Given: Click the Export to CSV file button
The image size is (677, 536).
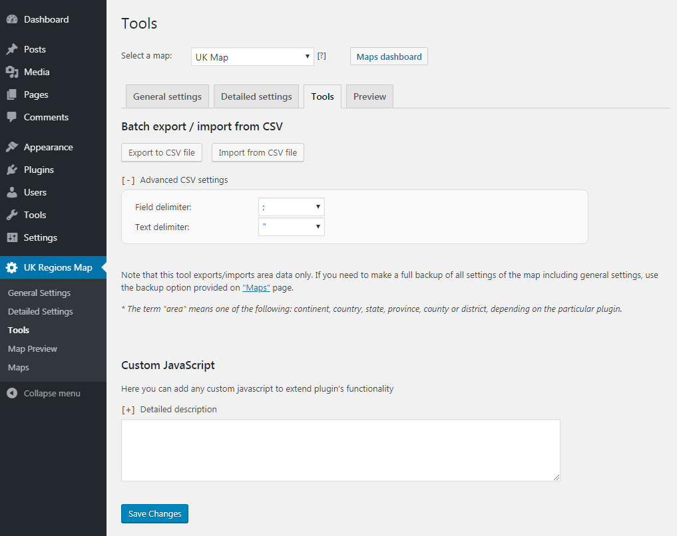Looking at the screenshot, I should pos(162,153).
